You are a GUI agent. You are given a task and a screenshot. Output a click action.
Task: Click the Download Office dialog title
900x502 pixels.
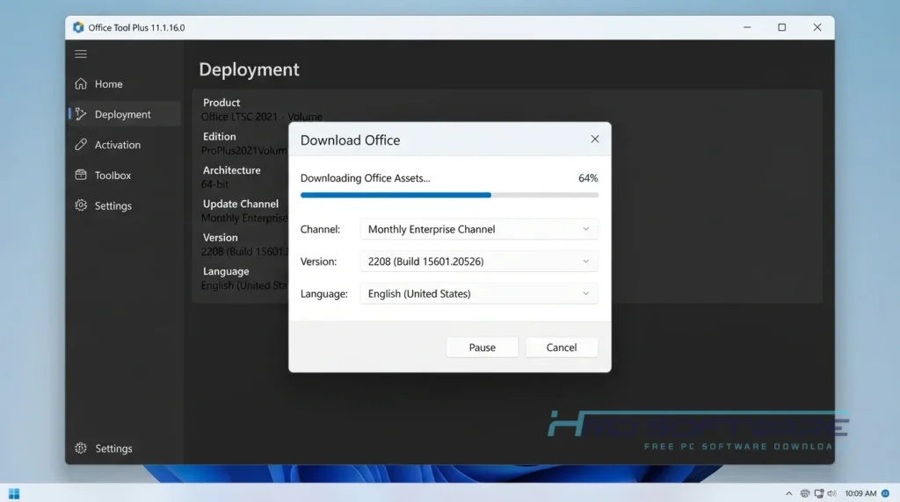pyautogui.click(x=350, y=140)
